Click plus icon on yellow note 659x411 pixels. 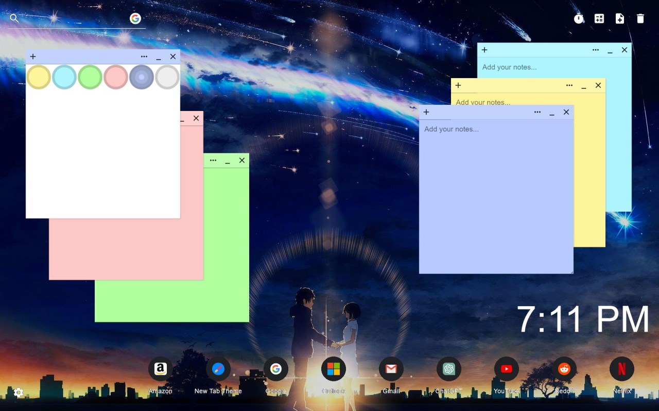click(458, 85)
